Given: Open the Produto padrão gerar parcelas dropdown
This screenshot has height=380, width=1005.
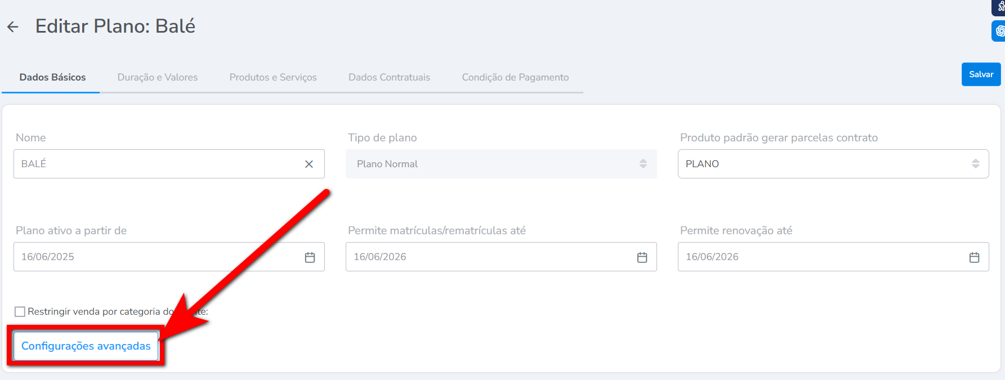Looking at the screenshot, I should click(833, 164).
